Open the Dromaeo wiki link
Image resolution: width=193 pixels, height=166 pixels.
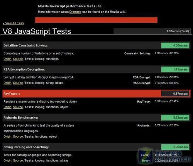coord(75,12)
